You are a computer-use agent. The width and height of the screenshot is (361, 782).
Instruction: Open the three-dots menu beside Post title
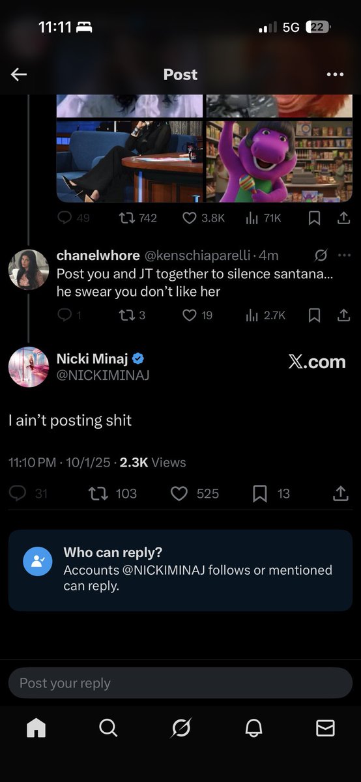coord(335,74)
